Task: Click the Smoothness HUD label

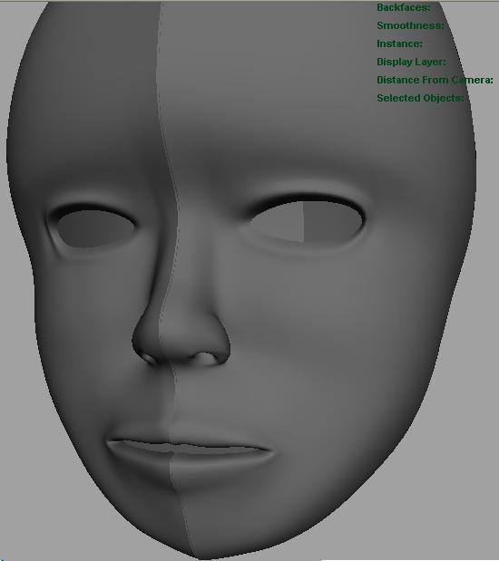Action: tap(410, 25)
